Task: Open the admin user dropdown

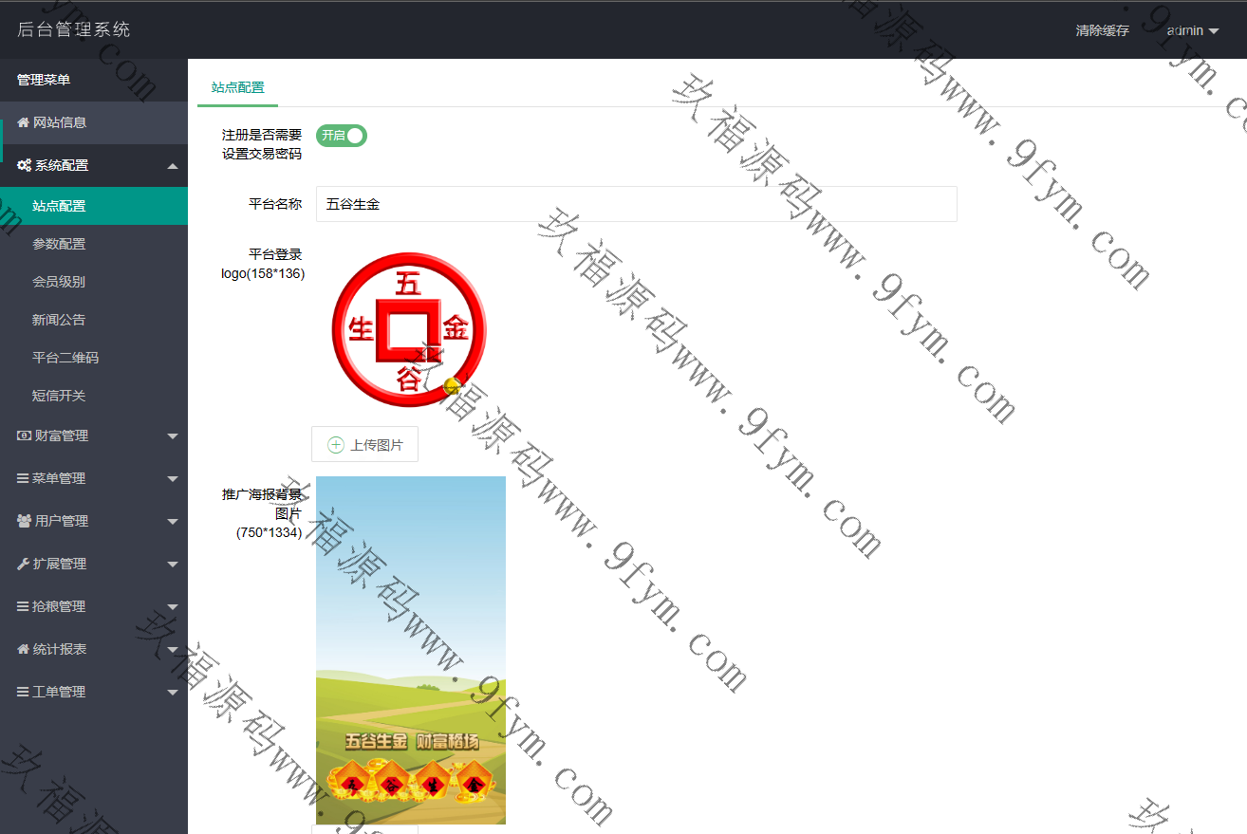Action: [x=1192, y=30]
